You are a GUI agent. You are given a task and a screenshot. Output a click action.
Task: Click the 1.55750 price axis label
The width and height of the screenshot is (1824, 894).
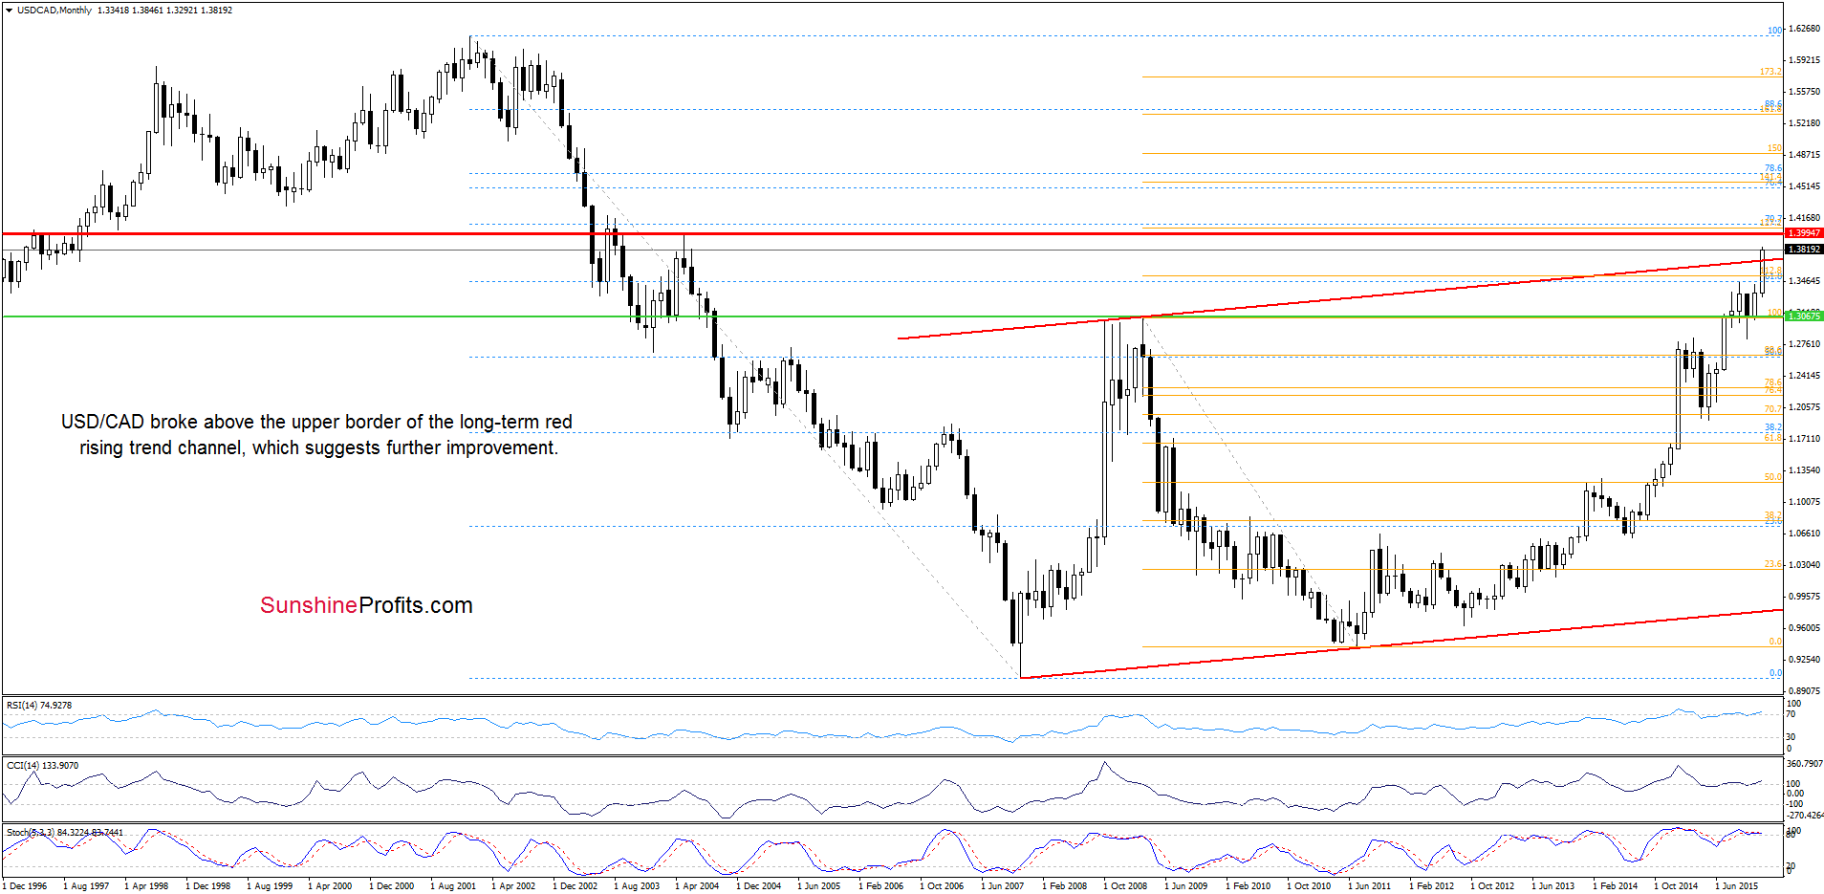pyautogui.click(x=1804, y=92)
